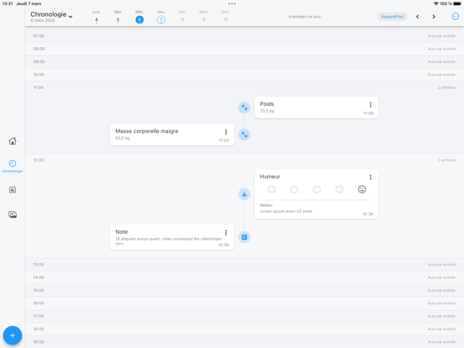
Task: Open the Home icon in sidebar
Action: pyautogui.click(x=13, y=141)
